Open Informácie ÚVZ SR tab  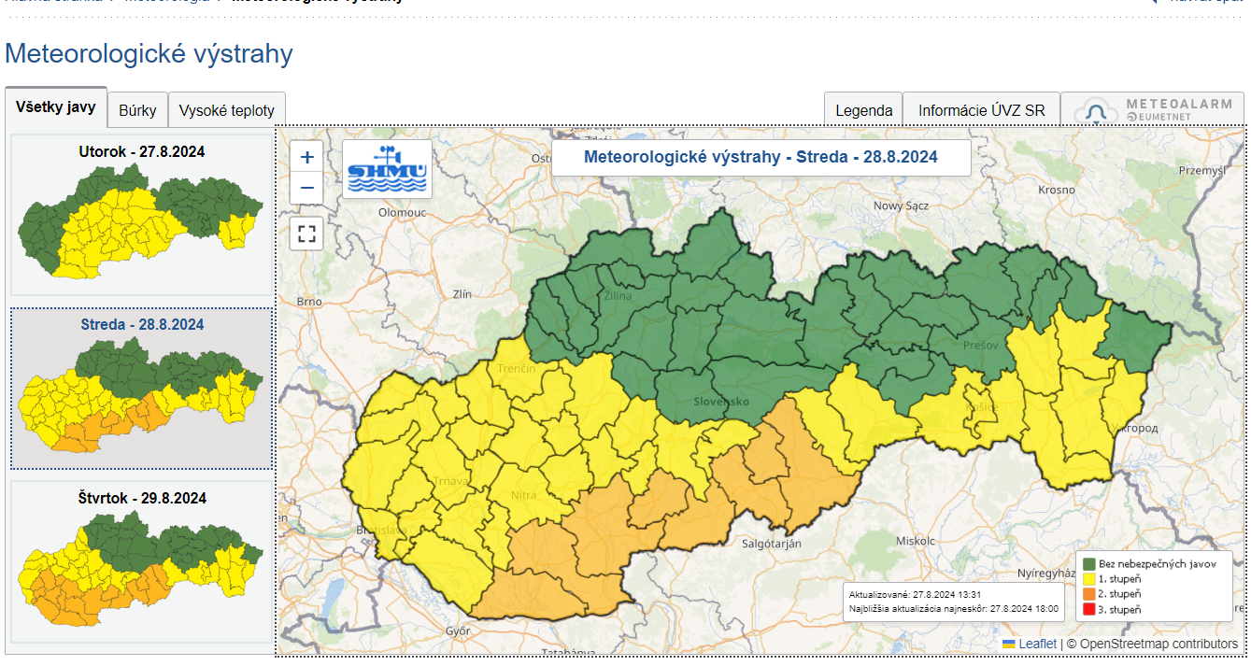pos(981,110)
